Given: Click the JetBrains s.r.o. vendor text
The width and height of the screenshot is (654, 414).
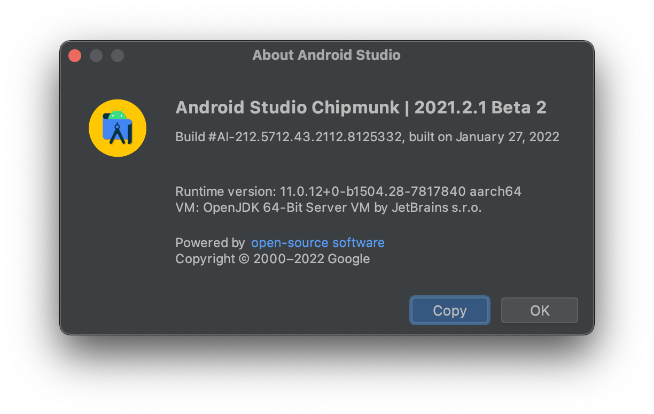Looking at the screenshot, I should [x=436, y=208].
